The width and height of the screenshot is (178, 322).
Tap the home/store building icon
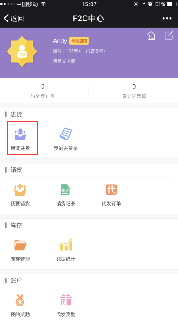coord(151,36)
